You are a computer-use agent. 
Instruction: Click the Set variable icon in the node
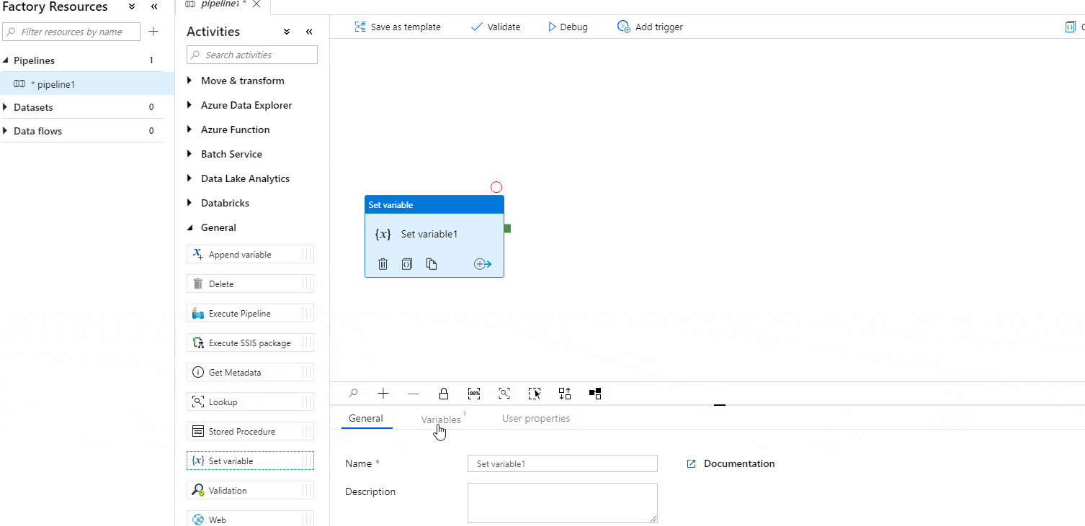click(x=383, y=234)
